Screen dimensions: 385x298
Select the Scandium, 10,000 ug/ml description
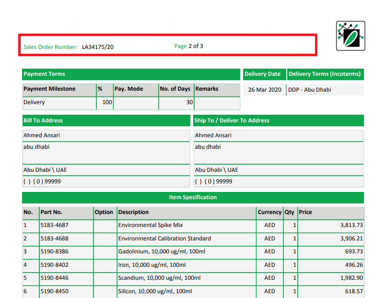159,278
